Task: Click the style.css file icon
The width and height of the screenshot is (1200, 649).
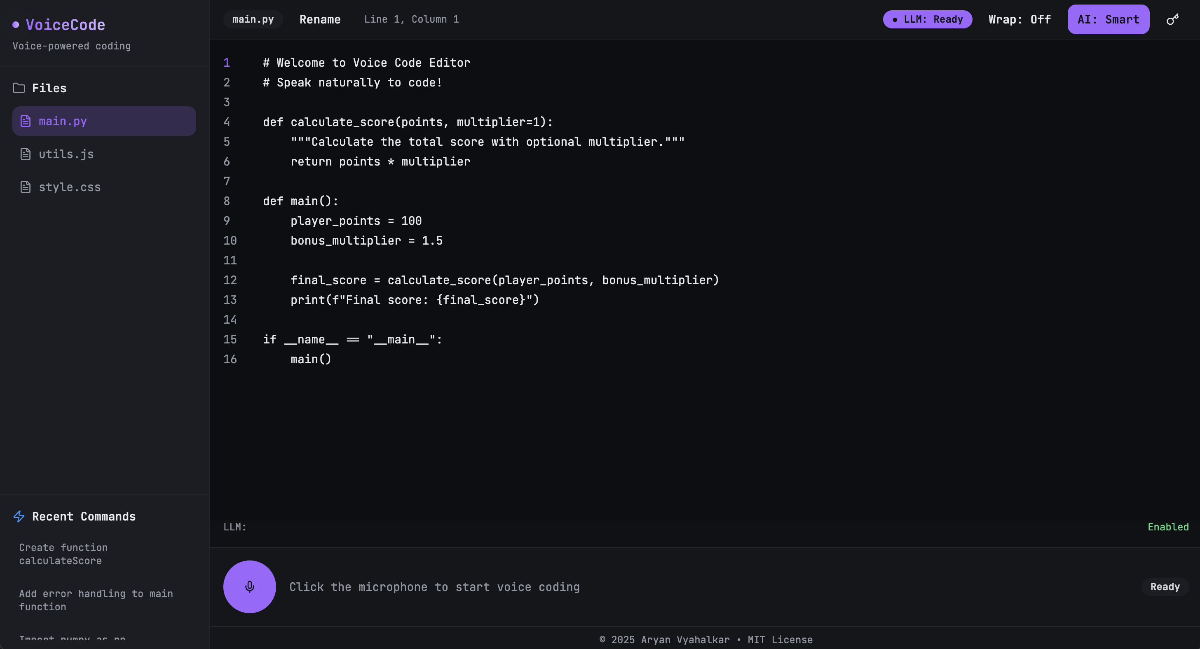Action: (26, 187)
